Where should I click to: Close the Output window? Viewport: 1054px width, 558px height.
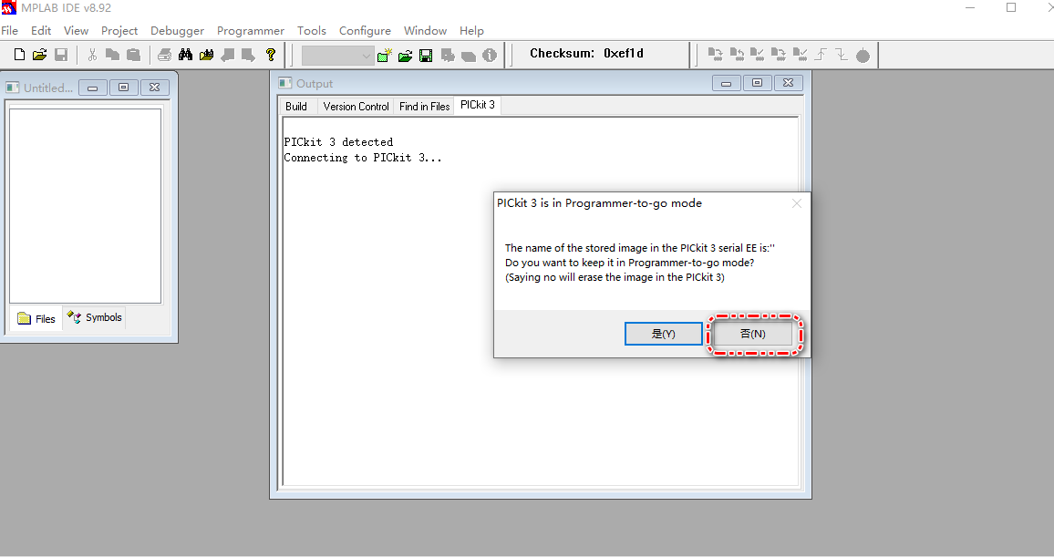789,83
